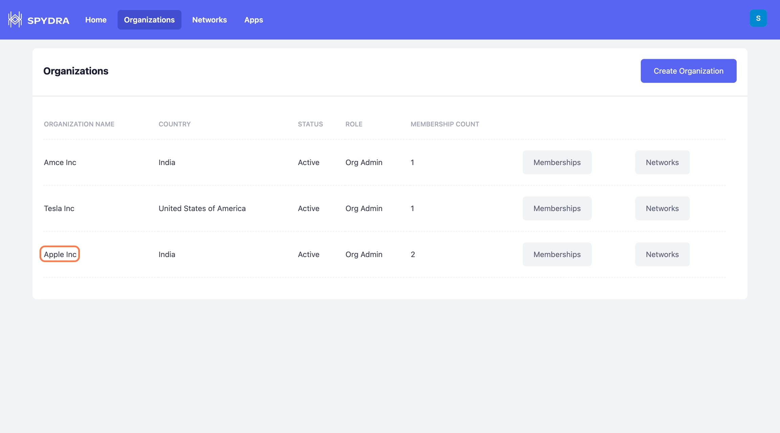Open Networks for Amce Inc

tap(662, 162)
